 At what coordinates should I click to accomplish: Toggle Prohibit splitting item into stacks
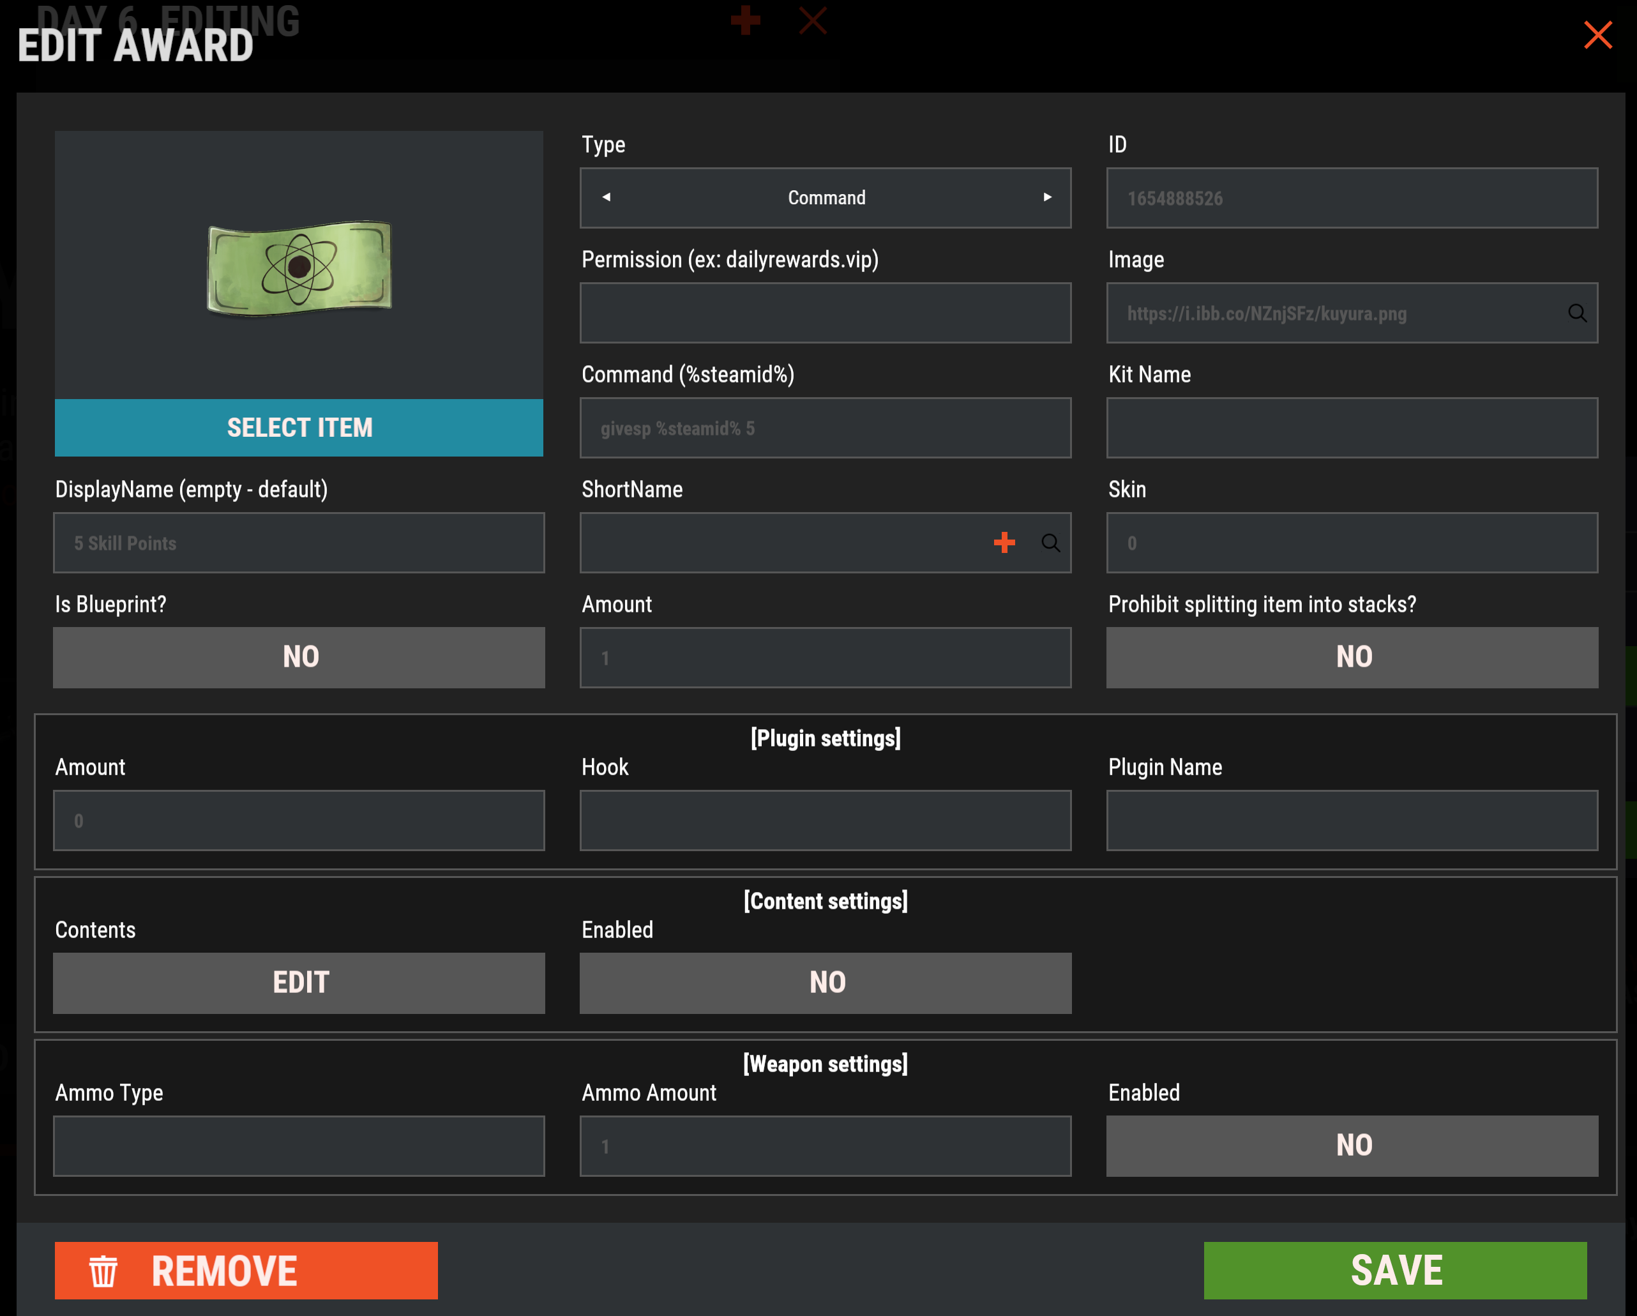(1352, 657)
